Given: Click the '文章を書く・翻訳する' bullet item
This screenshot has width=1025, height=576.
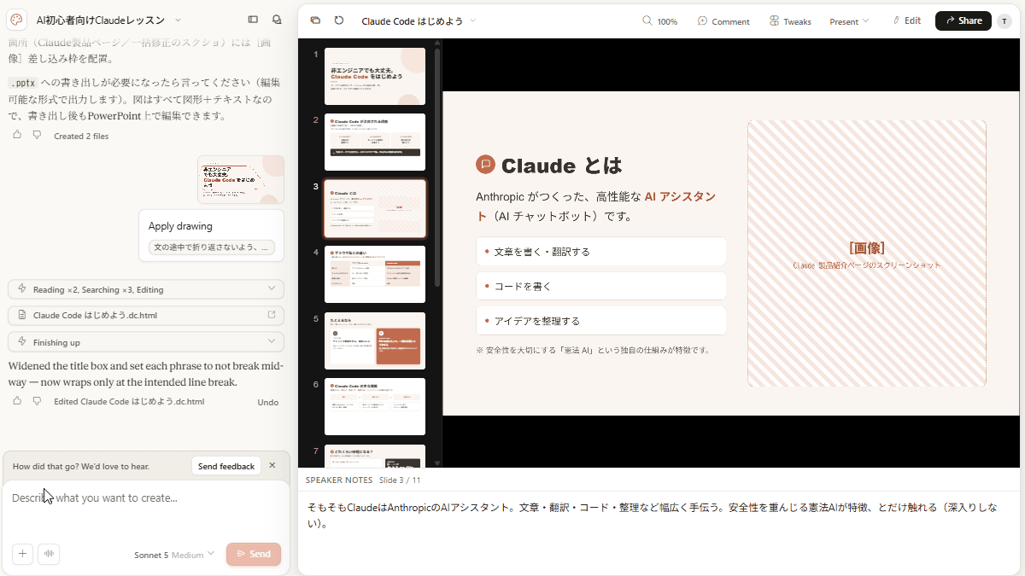Looking at the screenshot, I should [x=600, y=252].
